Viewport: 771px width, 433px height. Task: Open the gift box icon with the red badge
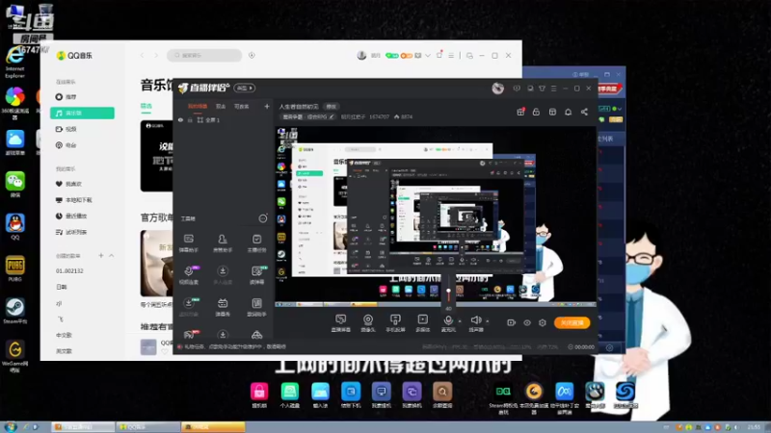(520, 112)
